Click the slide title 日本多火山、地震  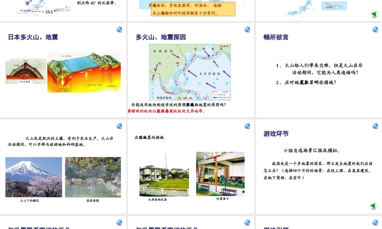(x=33, y=37)
